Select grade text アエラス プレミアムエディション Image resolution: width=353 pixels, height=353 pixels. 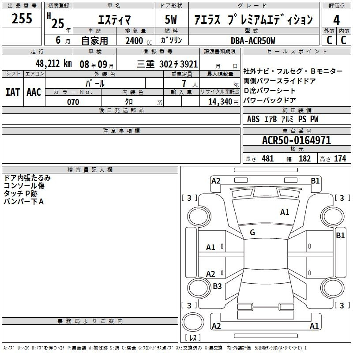[x=253, y=19]
